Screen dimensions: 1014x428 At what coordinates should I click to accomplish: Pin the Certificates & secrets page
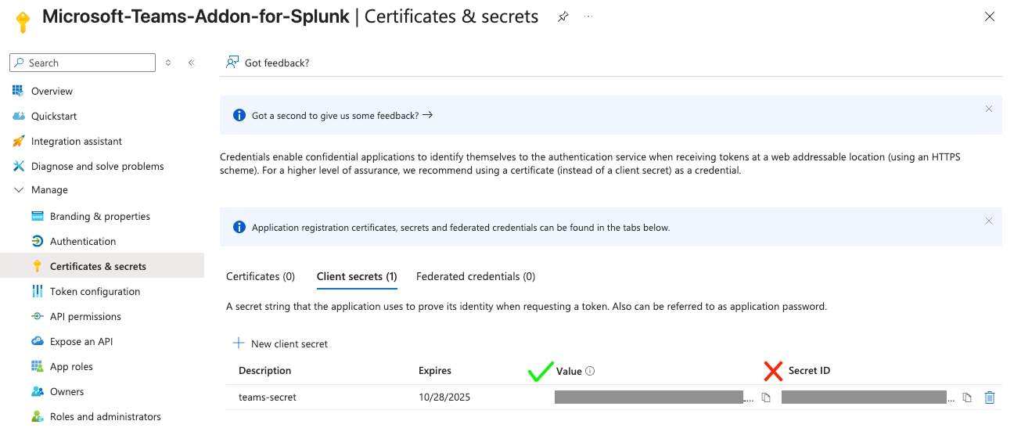coord(563,16)
